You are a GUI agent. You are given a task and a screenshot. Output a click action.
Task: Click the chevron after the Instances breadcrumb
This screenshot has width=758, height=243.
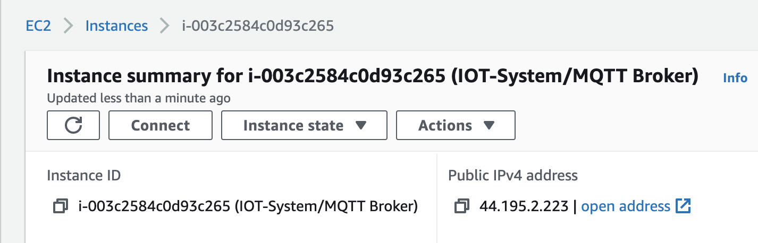[165, 25]
